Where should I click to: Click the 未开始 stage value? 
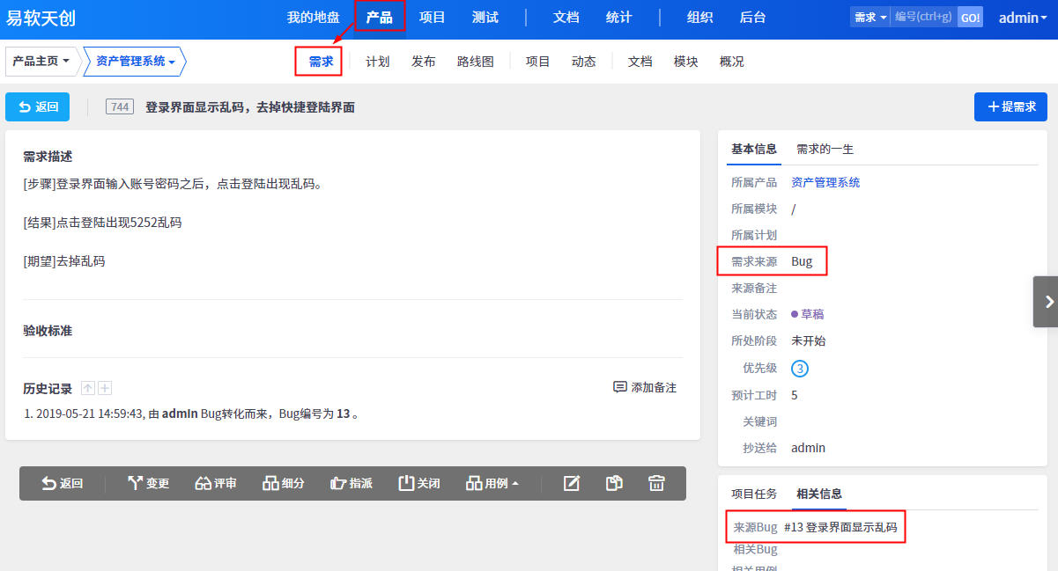coord(808,340)
